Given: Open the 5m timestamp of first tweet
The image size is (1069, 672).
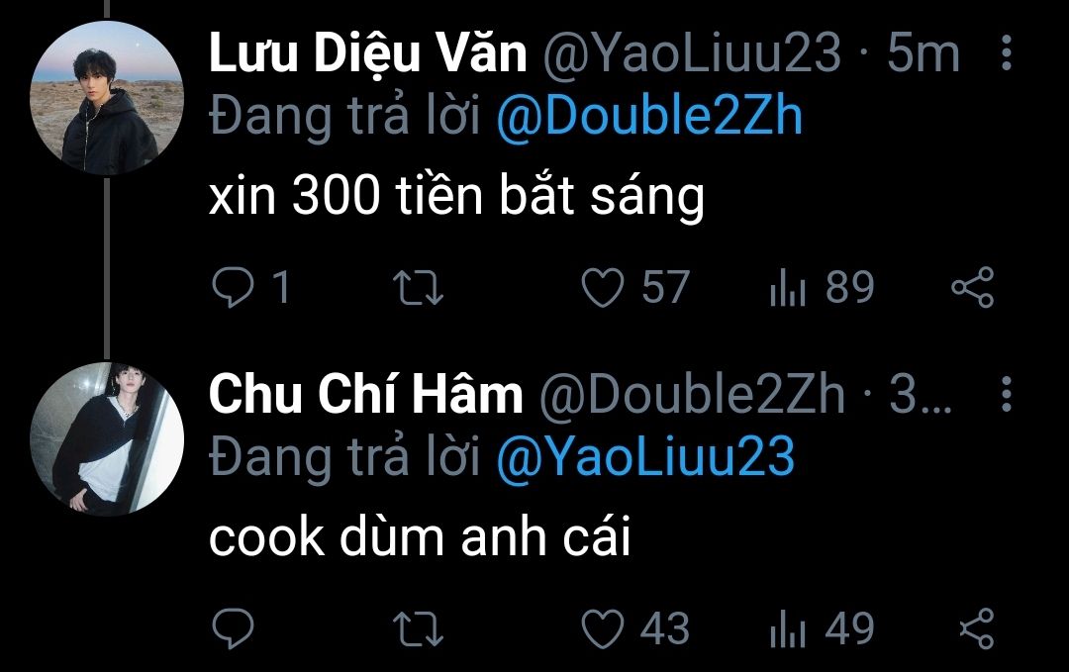Looking at the screenshot, I should tap(923, 53).
